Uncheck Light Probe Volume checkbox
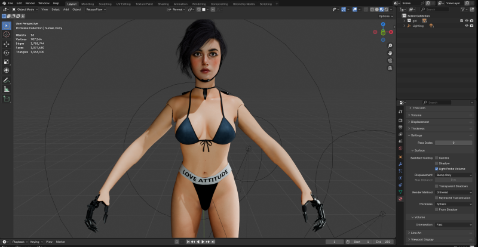 (x=437, y=169)
